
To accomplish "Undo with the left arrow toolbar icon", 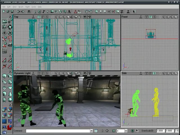I will [x=19, y=12].
